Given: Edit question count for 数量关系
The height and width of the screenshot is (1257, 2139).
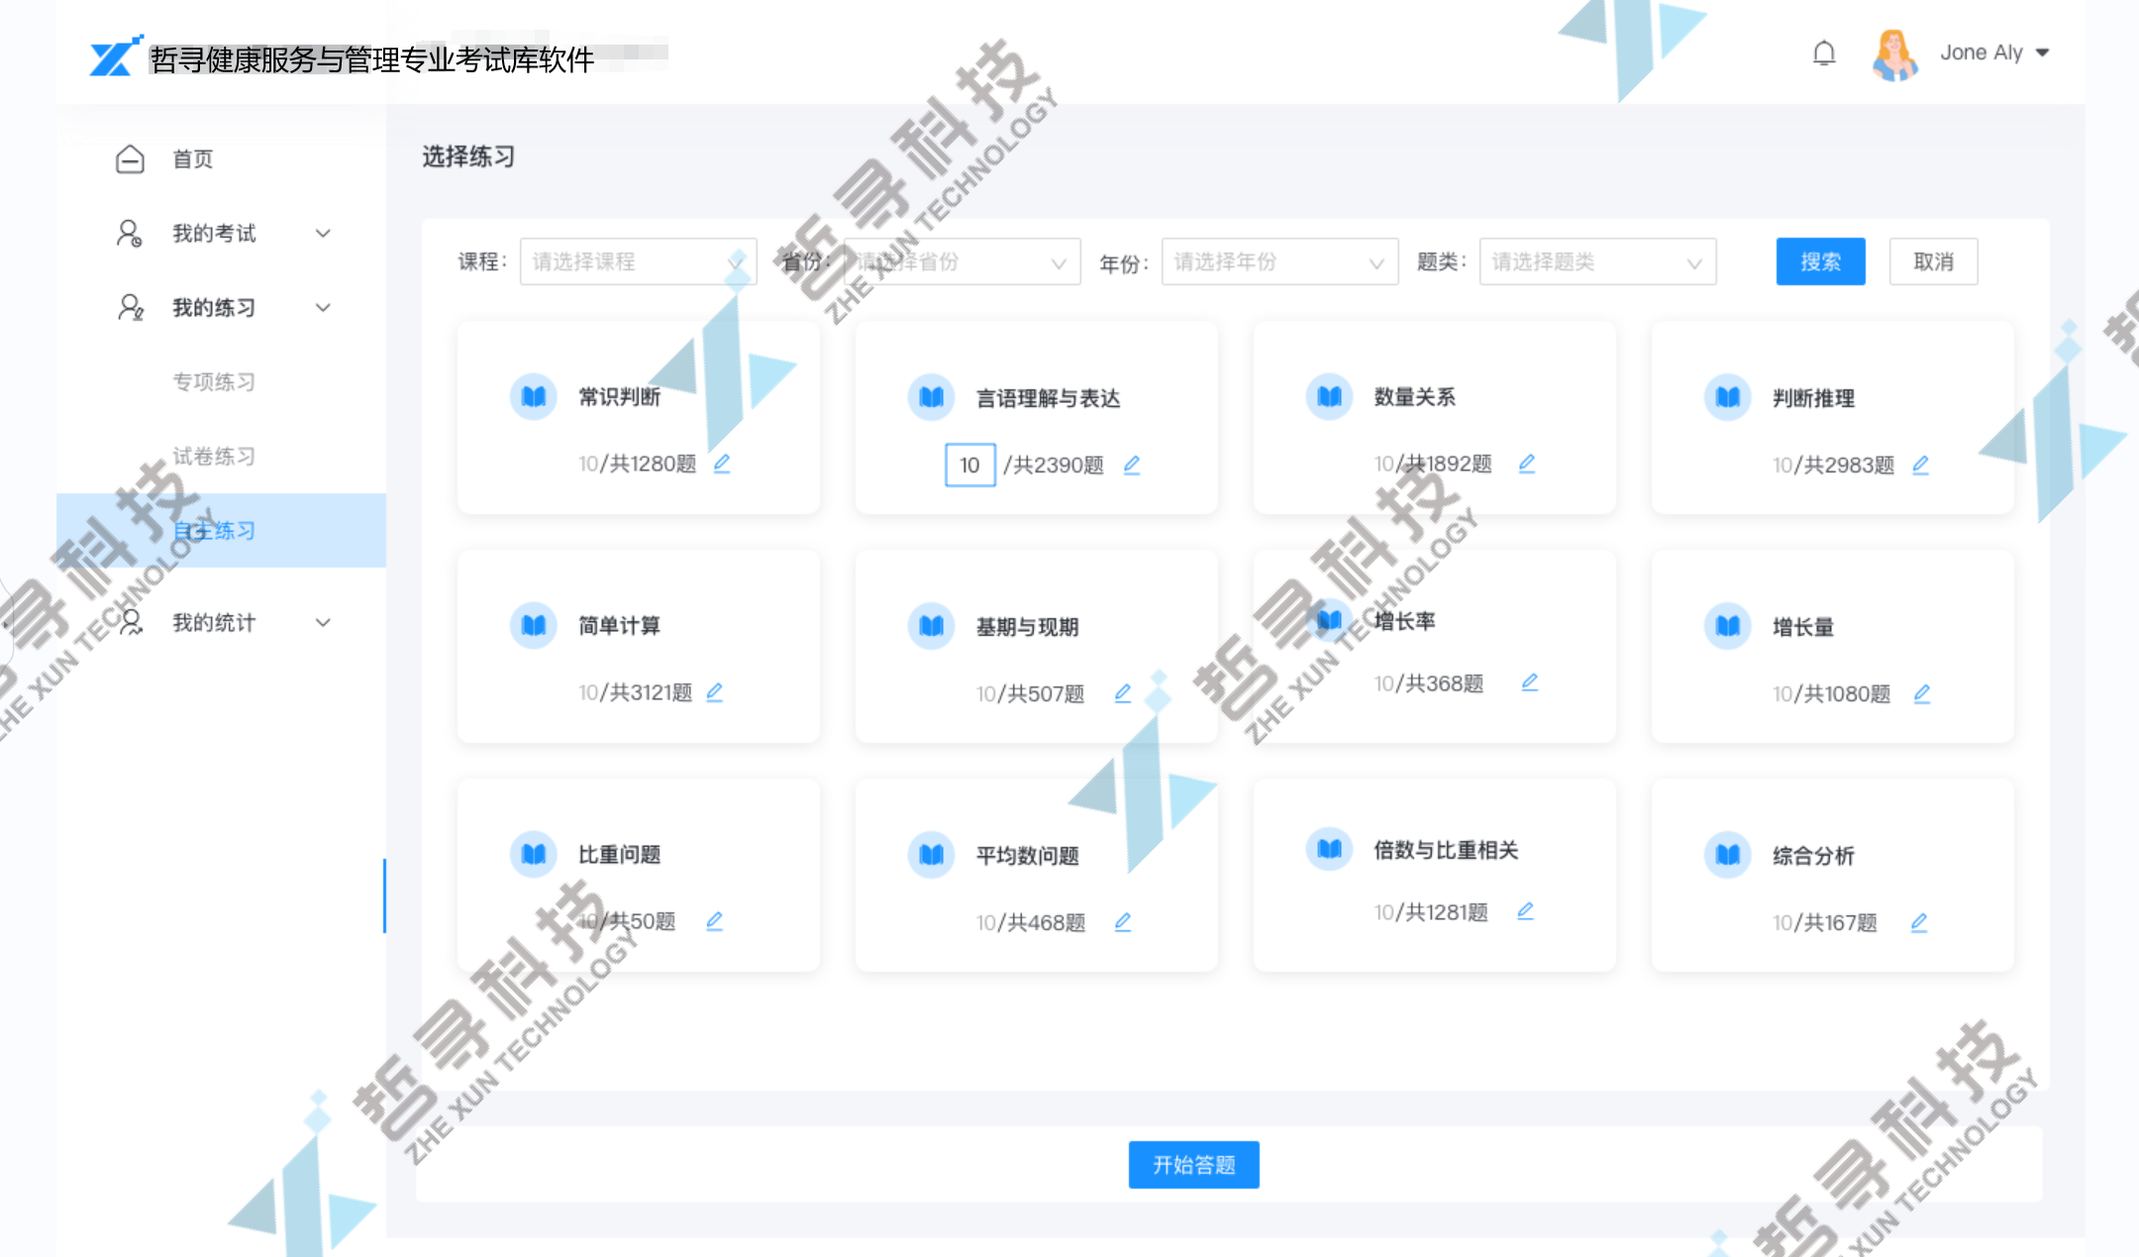Looking at the screenshot, I should point(1527,463).
